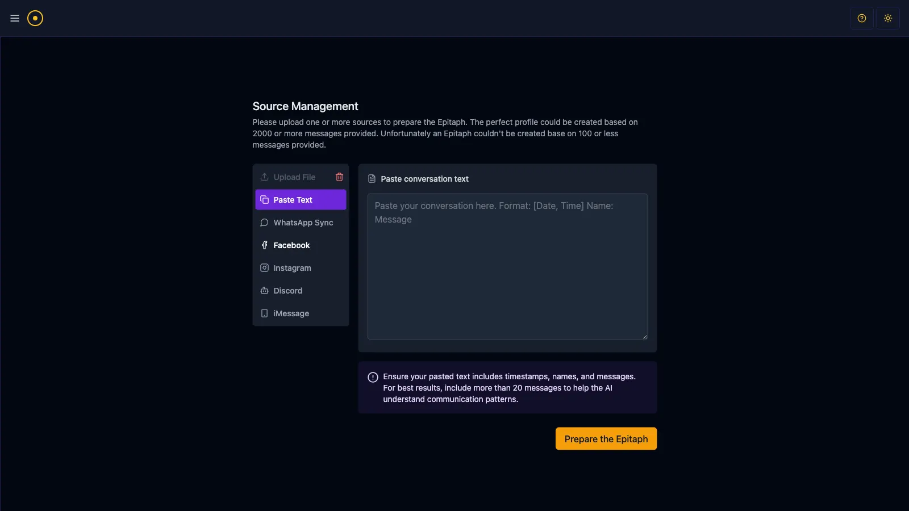Viewport: 909px width, 511px height.
Task: Click the textarea resize handle corner
Action: point(645,337)
